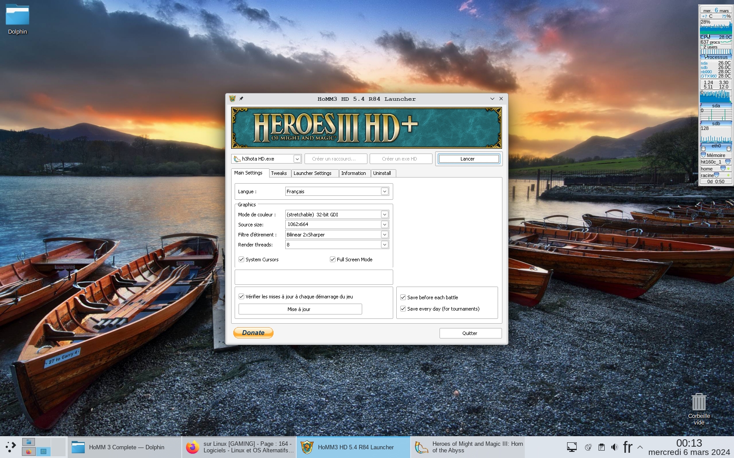Screen dimensions: 734x458
Task: Click the HoMM3 shield icon in the title bar
Action: click(x=232, y=99)
